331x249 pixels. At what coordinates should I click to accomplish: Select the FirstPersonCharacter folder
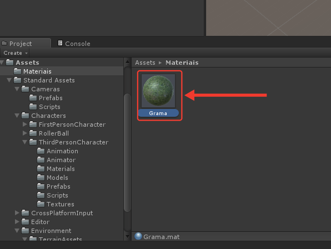(x=72, y=124)
